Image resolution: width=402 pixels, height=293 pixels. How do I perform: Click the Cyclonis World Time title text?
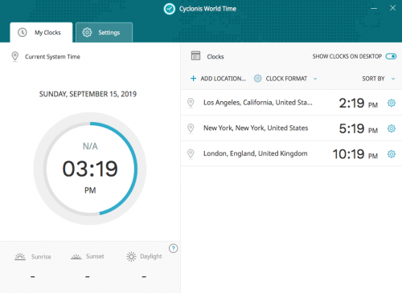click(x=207, y=9)
